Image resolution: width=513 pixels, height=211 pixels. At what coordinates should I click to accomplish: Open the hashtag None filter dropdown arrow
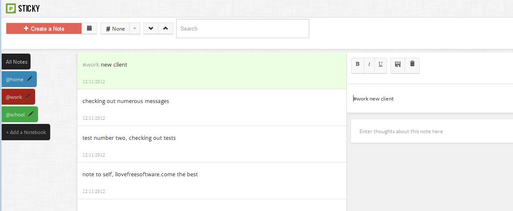pyautogui.click(x=134, y=28)
